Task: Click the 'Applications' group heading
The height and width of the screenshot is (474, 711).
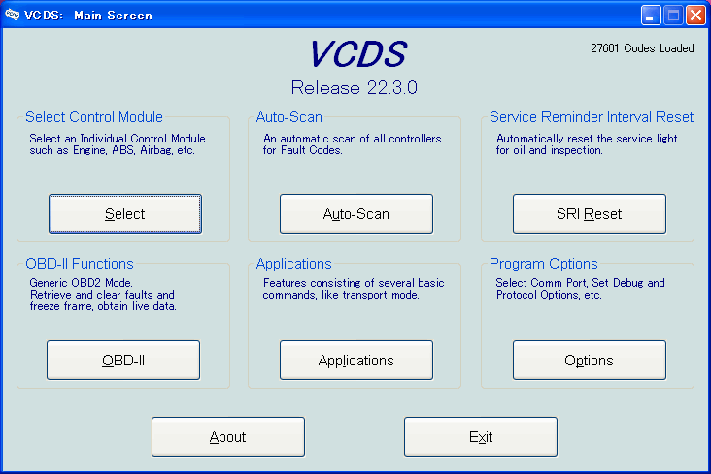Action: 294,263
